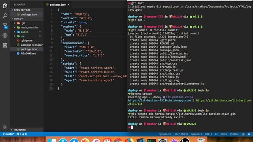
Task: Click "react-scripts eject" in editor
Action: coord(96,80)
